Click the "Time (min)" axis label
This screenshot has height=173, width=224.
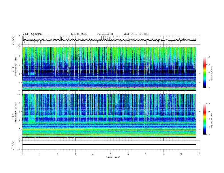pos(113,157)
